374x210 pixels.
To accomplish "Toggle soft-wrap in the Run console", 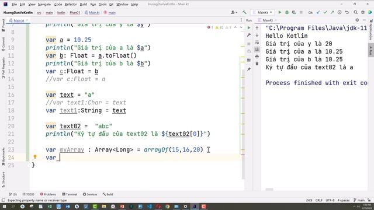I will [x=257, y=43].
